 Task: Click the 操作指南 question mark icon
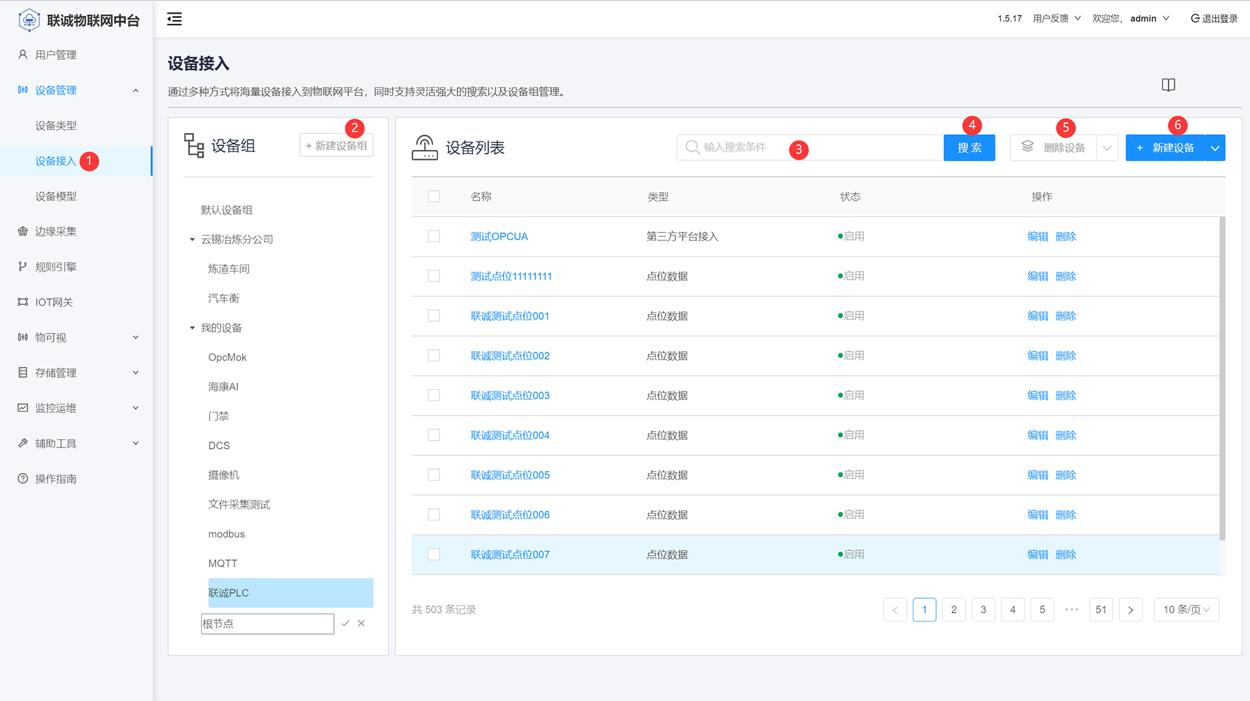tap(23, 479)
